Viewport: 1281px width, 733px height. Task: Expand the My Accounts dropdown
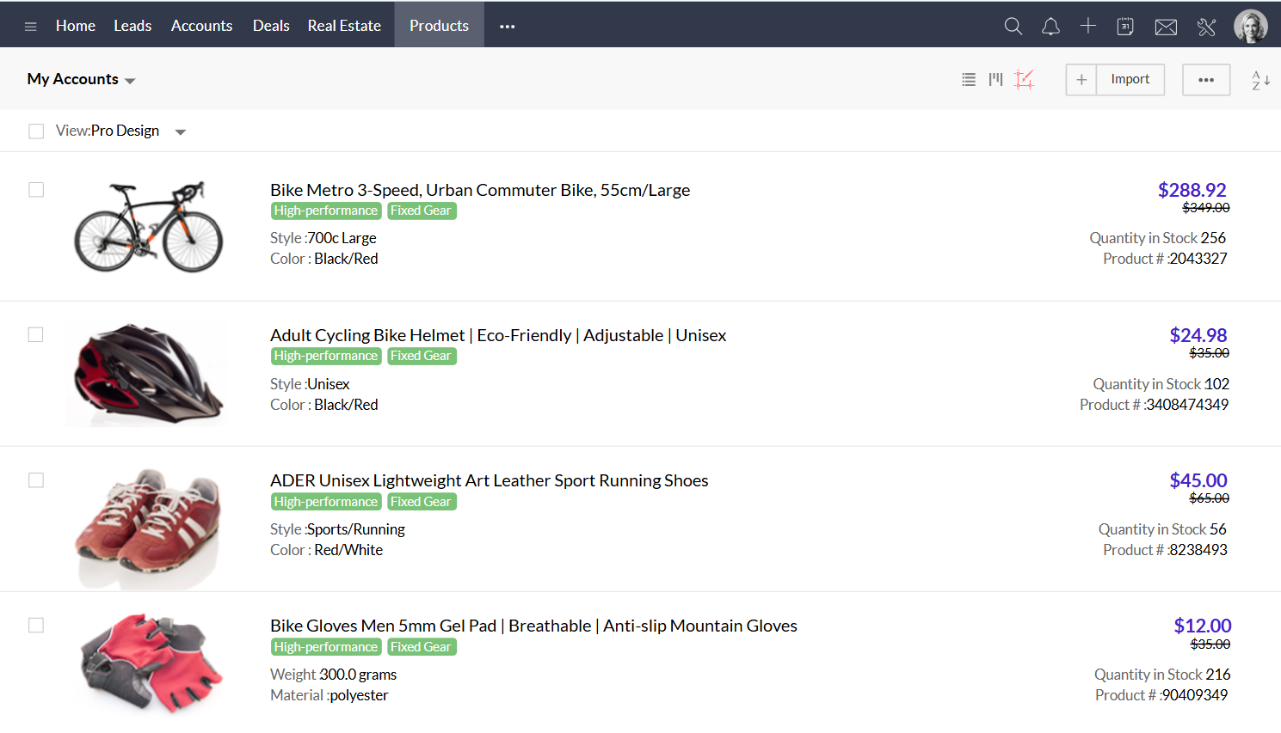point(82,79)
